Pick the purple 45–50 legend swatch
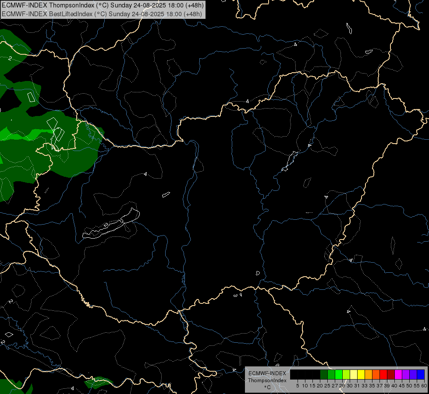429x394 pixels. pos(406,375)
